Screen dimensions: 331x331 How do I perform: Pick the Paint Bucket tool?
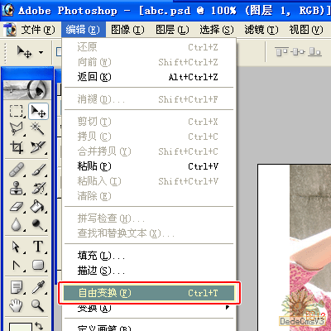38,206
